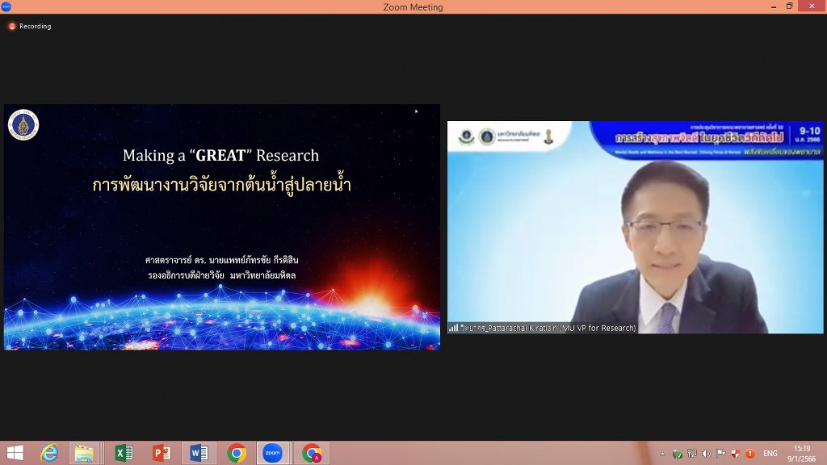
Task: Switch to Word in the taskbar
Action: (199, 453)
